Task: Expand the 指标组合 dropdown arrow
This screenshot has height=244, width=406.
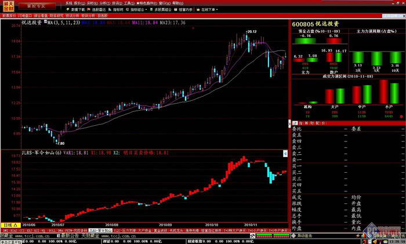Action: coord(146,10)
